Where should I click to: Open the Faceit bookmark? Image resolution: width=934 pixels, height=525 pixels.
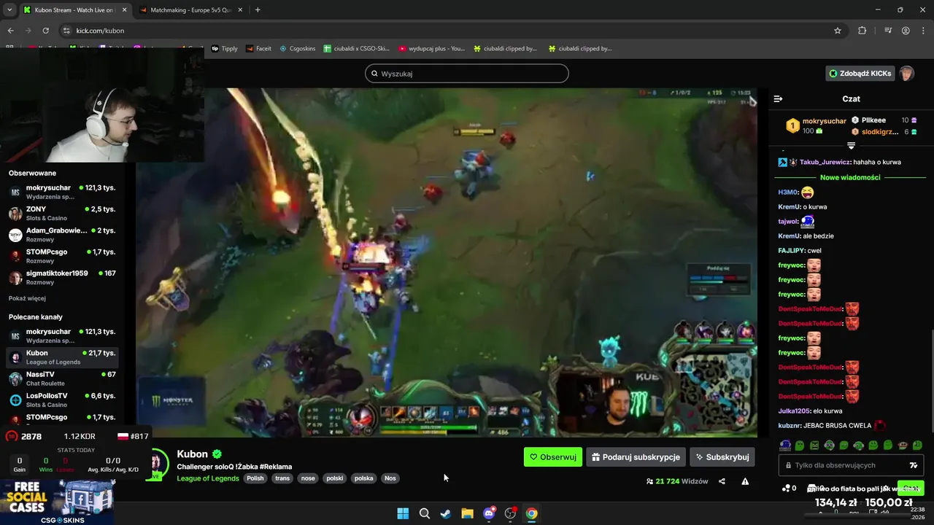point(258,49)
